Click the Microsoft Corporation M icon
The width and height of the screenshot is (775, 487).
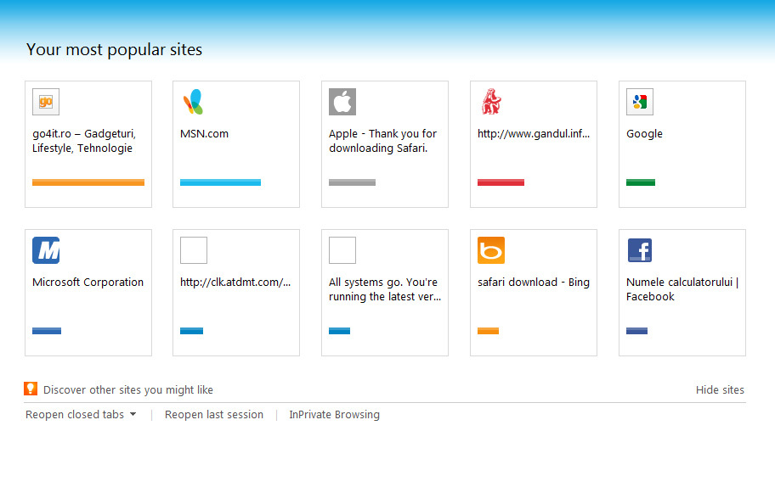click(46, 250)
